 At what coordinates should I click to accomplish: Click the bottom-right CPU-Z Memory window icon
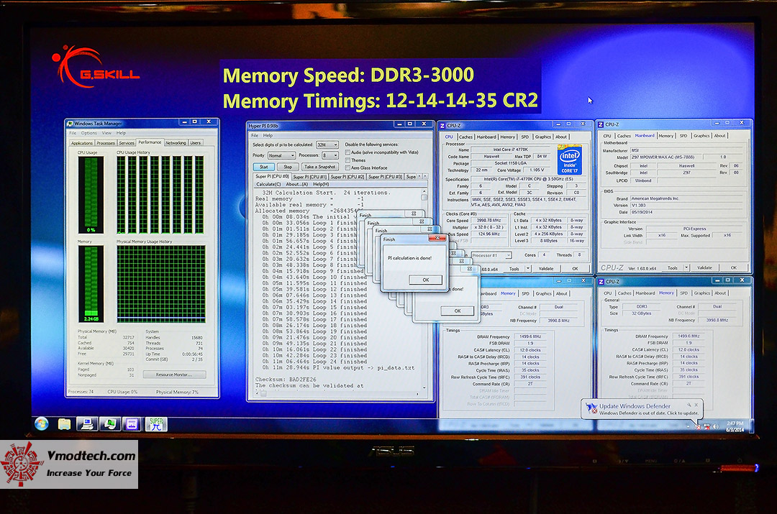point(601,281)
